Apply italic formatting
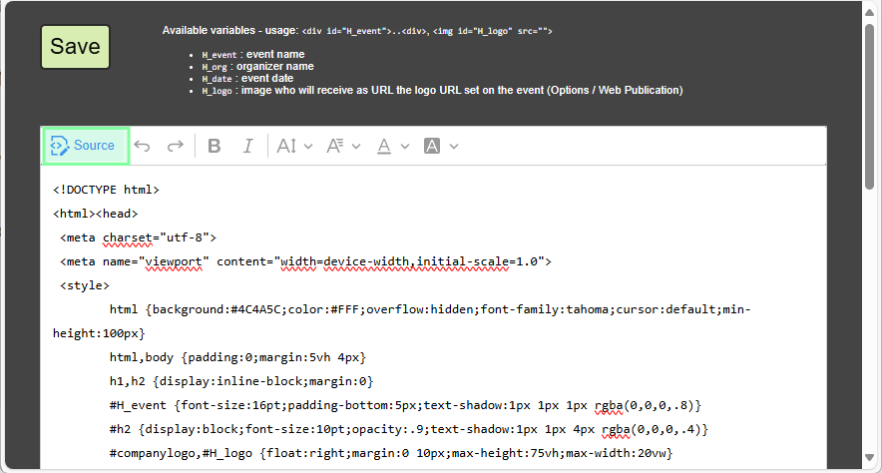The height and width of the screenshot is (473, 882). [248, 146]
